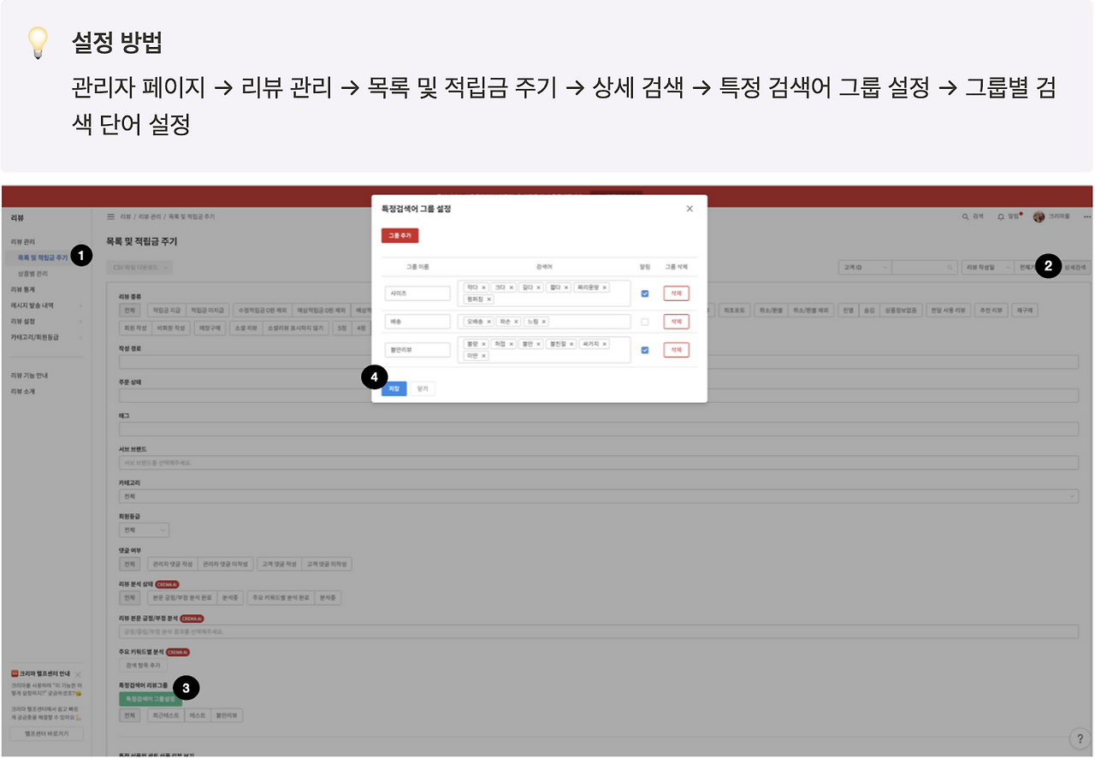Save the group settings with the 저장 button
Screen dimensions: 1095x758
394,388
